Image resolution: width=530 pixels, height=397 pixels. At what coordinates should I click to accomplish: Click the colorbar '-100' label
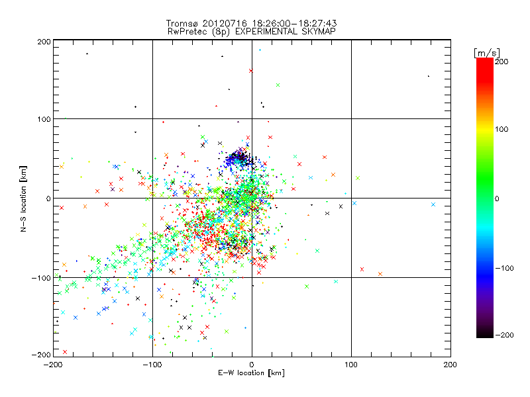point(504,268)
